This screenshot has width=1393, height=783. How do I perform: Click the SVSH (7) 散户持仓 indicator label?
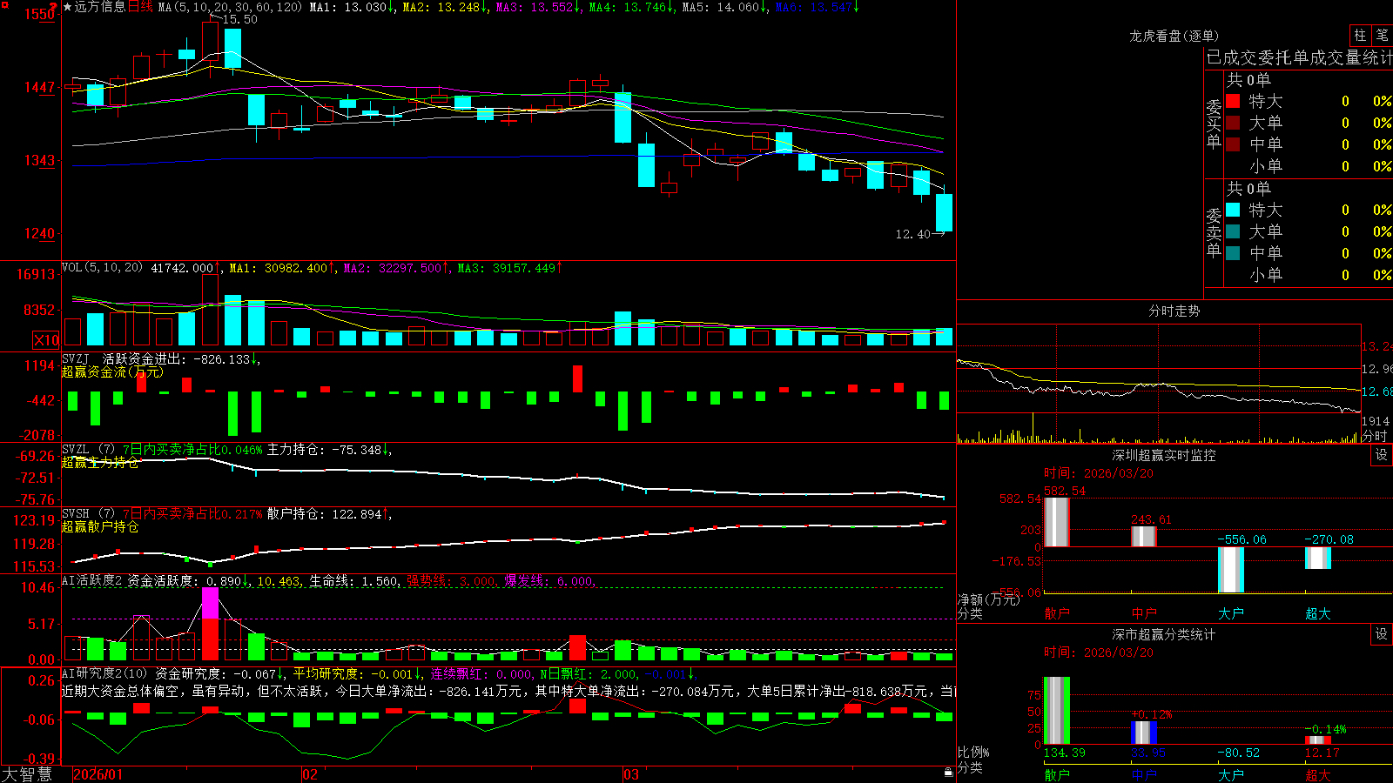pyautogui.click(x=87, y=514)
